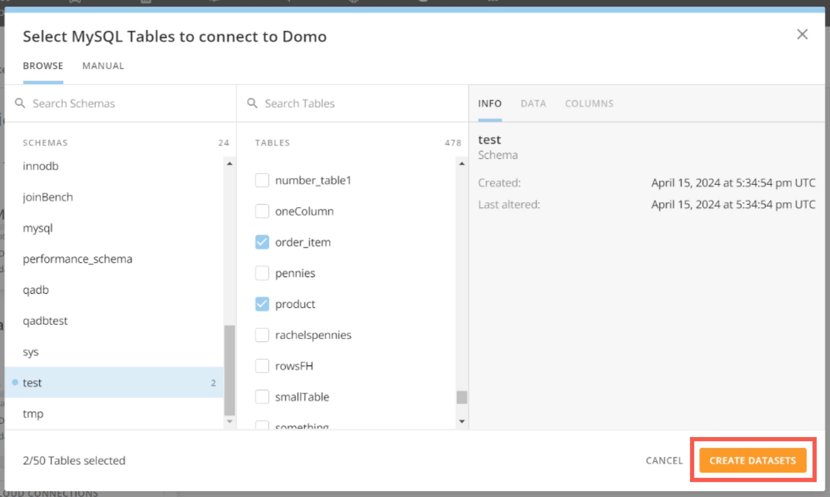
Task: Click the Search Schemas magnifier icon
Action: point(20,103)
